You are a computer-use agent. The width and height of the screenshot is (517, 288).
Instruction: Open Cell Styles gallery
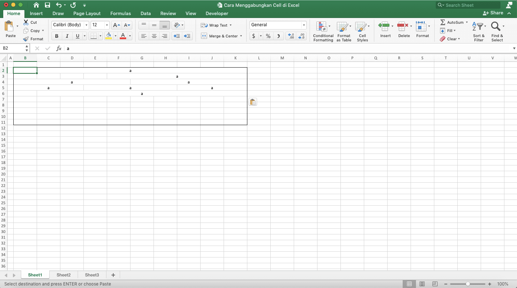362,32
